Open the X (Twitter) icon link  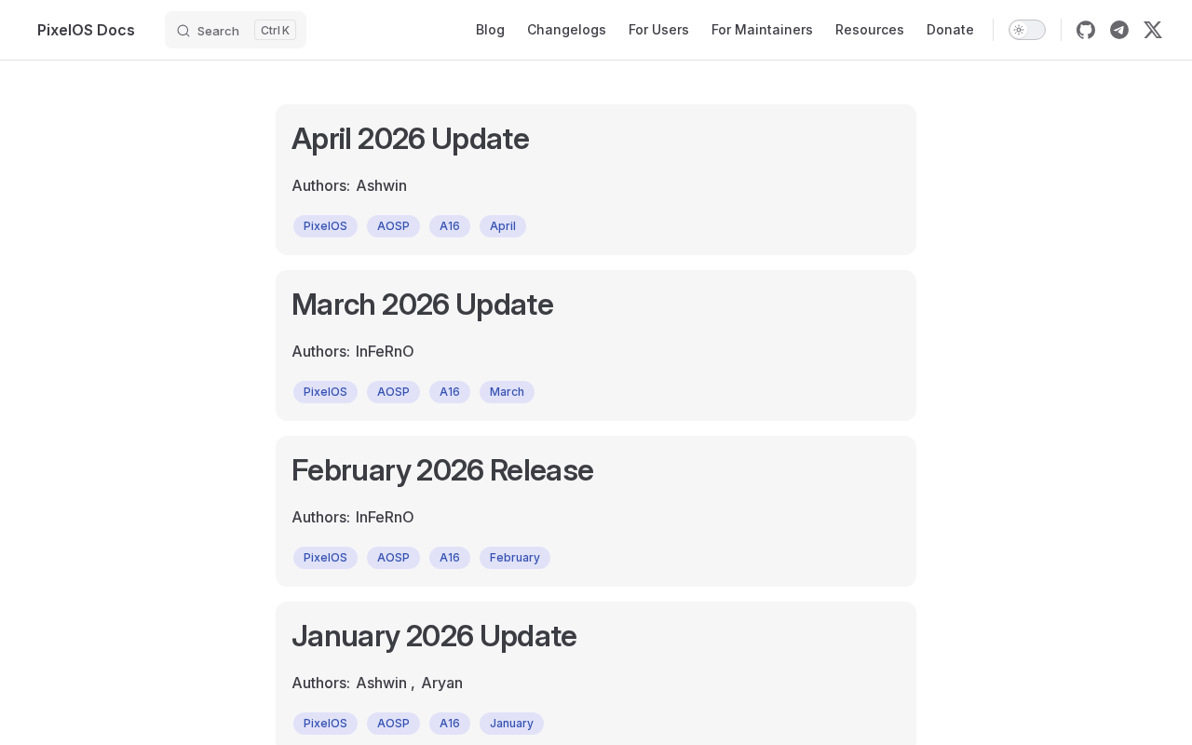point(1153,30)
